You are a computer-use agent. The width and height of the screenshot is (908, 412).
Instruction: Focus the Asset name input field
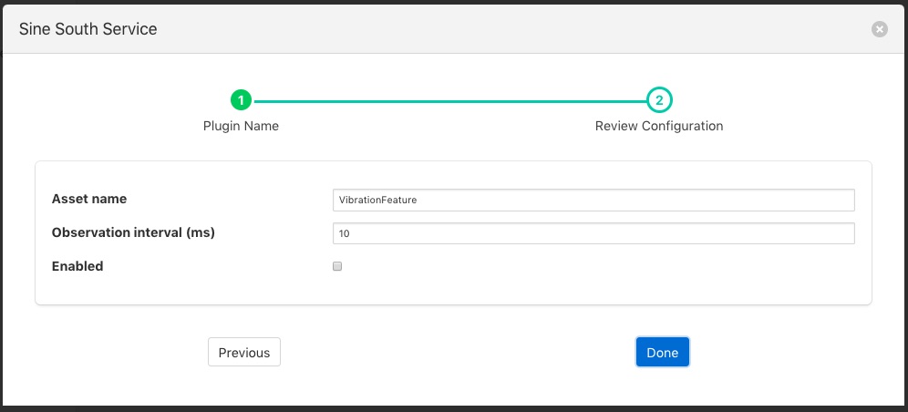593,200
